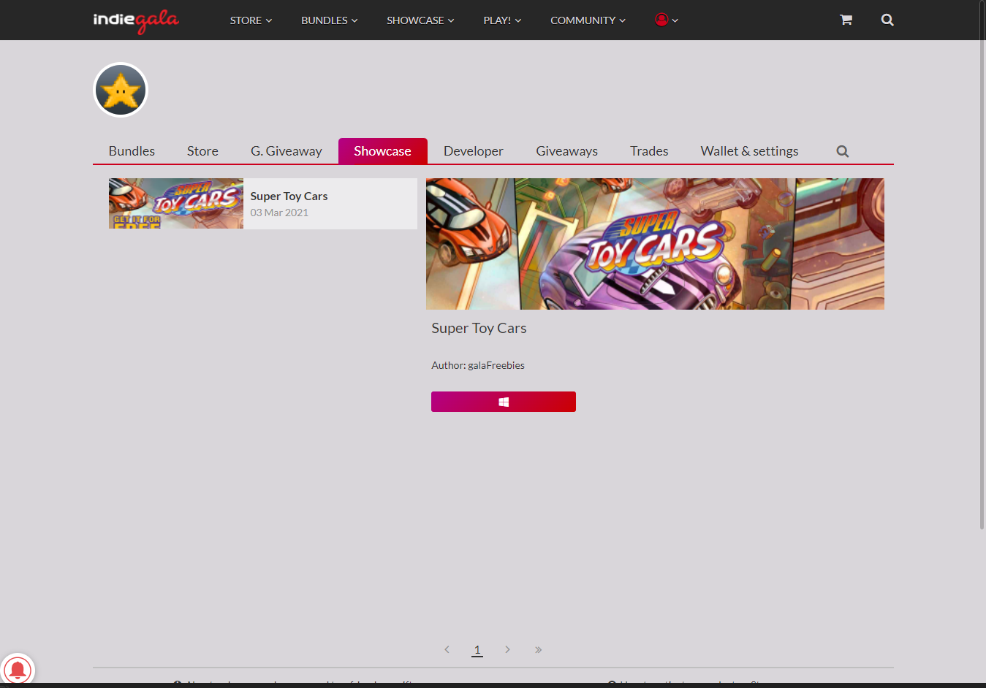Jump to last page double arrow

(x=538, y=649)
